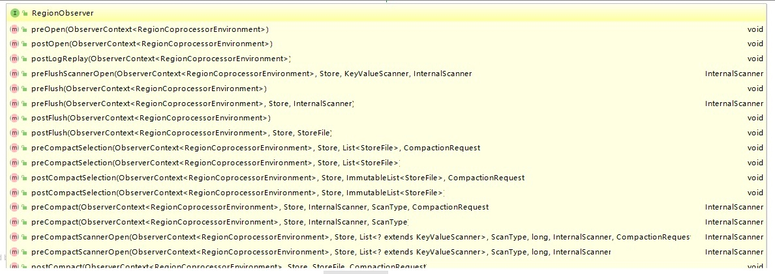Screen dimensions: 775x274
Task: Click the RegionObserver interface icon
Action: (x=14, y=13)
